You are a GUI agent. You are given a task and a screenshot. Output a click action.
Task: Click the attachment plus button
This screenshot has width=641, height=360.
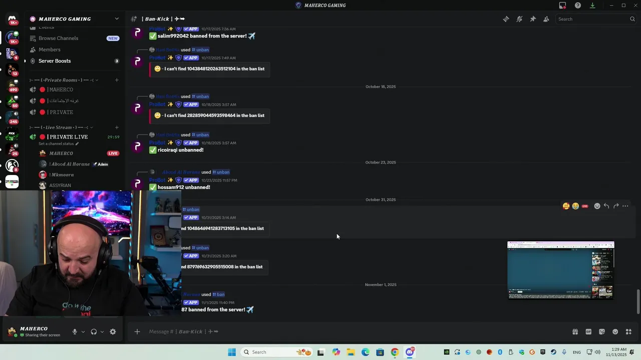137,331
